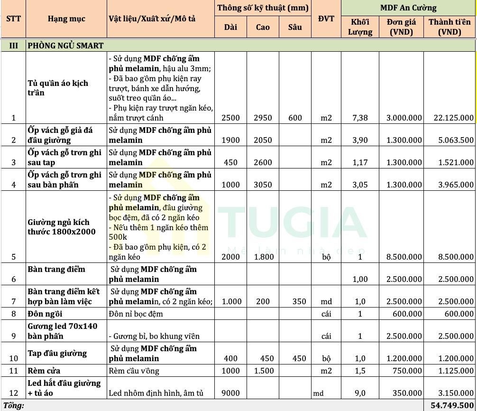Click the unit price "750.000"
The height and width of the screenshot is (411, 477).
pyautogui.click(x=407, y=371)
